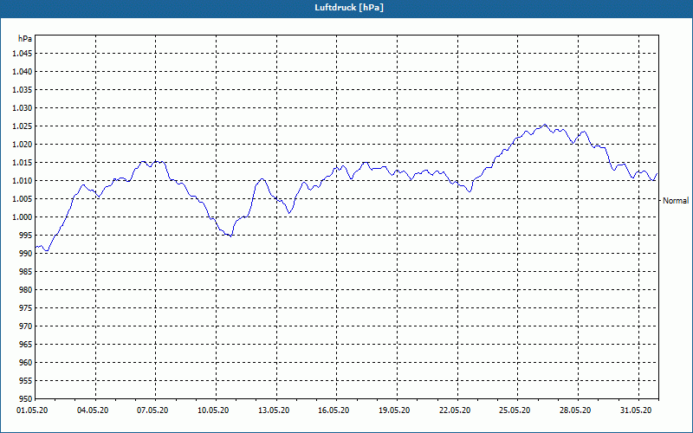Click the 28.05.20 date label
The height and width of the screenshot is (433, 693).
pyautogui.click(x=575, y=410)
